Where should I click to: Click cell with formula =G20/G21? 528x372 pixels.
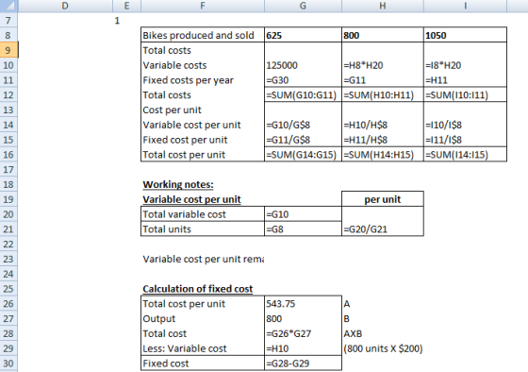tap(383, 229)
